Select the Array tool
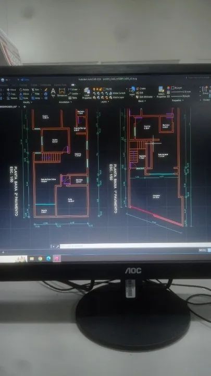 36,98
